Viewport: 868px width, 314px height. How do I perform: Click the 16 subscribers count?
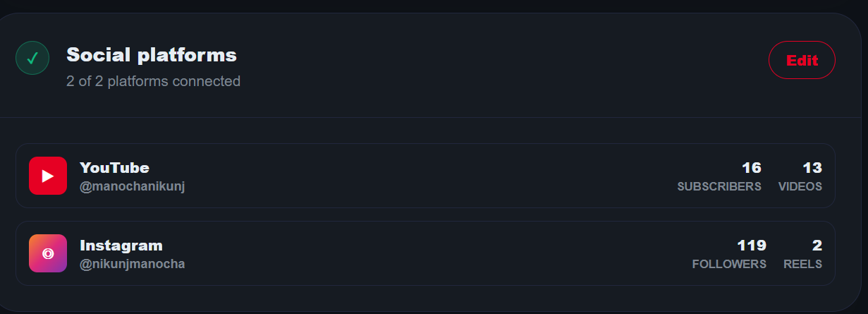(x=752, y=168)
